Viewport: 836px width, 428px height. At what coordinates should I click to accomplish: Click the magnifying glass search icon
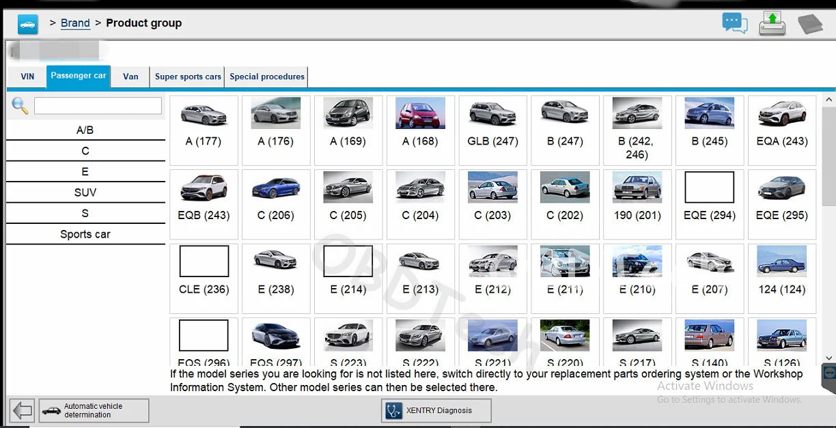[x=20, y=106]
